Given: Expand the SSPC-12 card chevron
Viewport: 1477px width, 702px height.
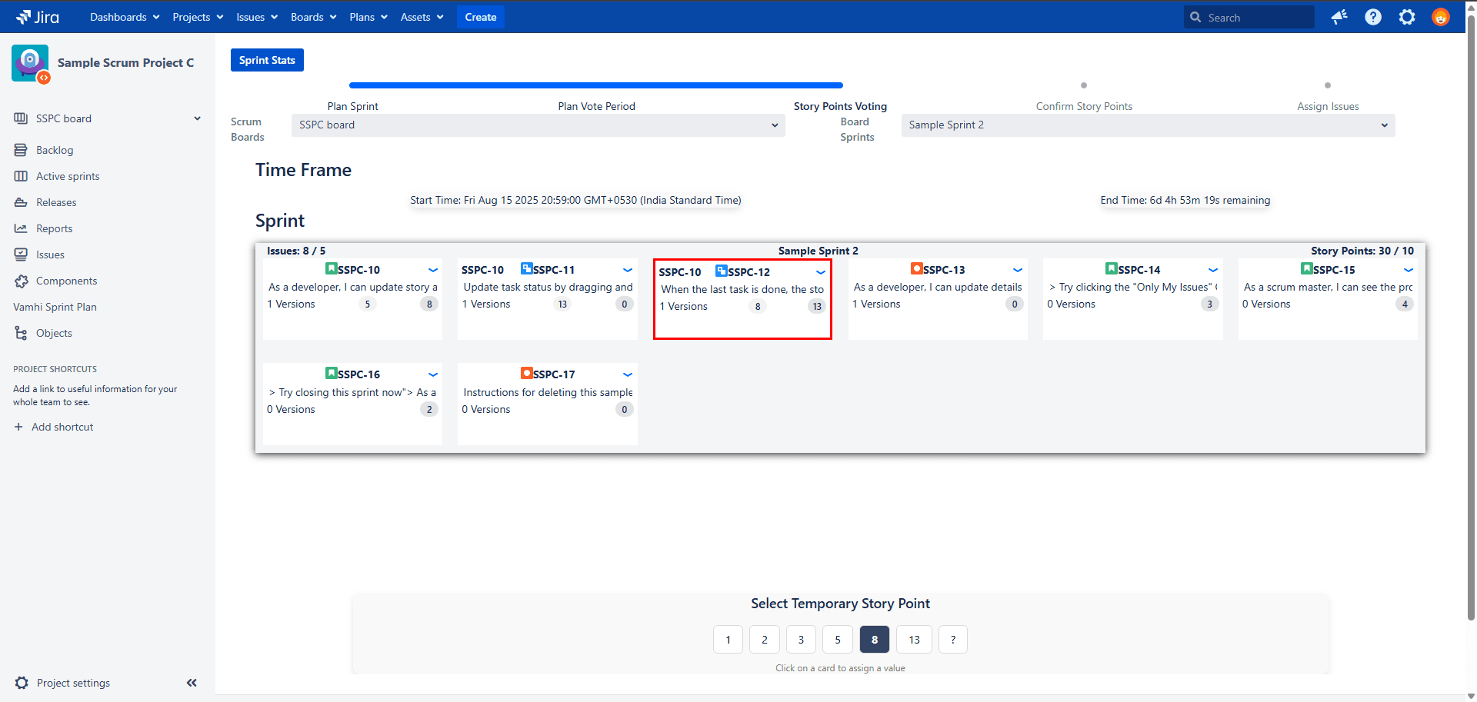Looking at the screenshot, I should tap(821, 272).
